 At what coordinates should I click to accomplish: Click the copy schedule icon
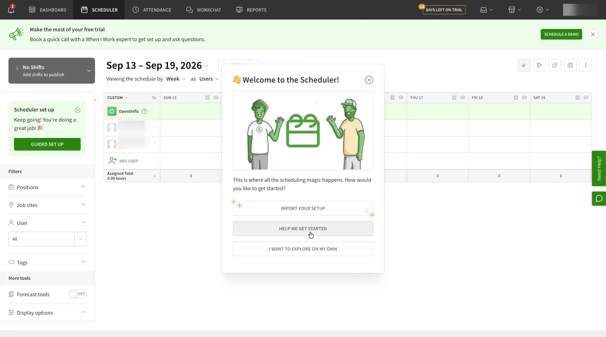[555, 65]
